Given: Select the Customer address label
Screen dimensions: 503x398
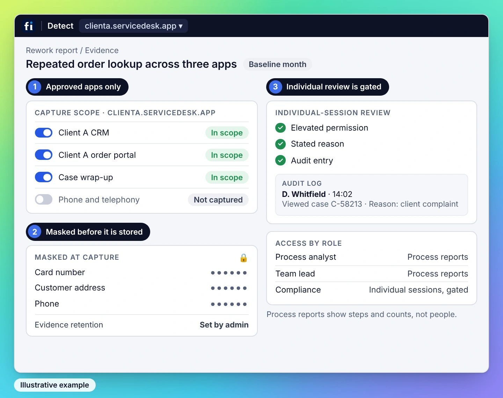Looking at the screenshot, I should (70, 288).
